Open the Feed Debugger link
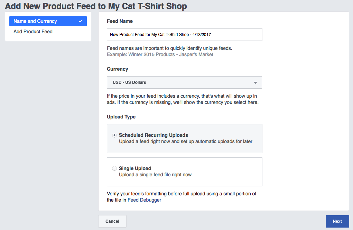Screen dimensions: 353x230 (145, 200)
